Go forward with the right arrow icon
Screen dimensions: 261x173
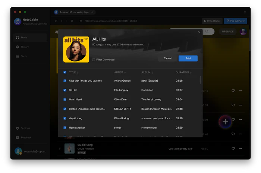pyautogui.click(x=67, y=21)
